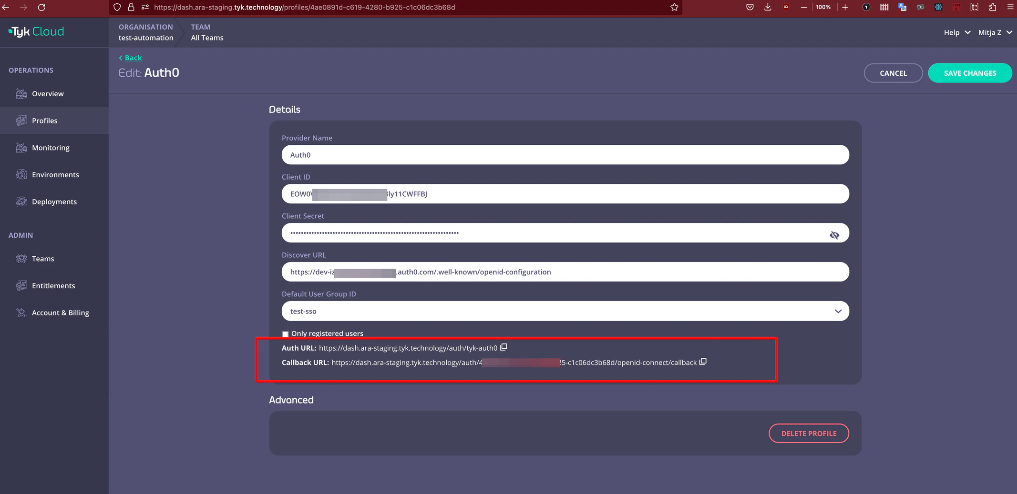This screenshot has width=1017, height=494.
Task: Select Monitoring from Operations sidebar
Action: pos(50,148)
